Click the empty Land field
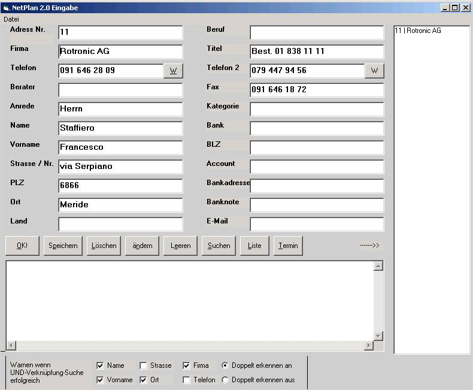473x390 pixels. tap(120, 224)
